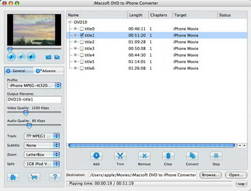Click the title3 row name

90,48
